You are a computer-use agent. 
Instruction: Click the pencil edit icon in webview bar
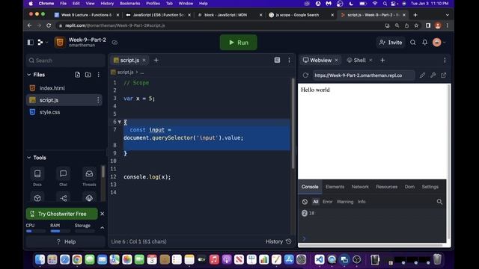coord(422,75)
